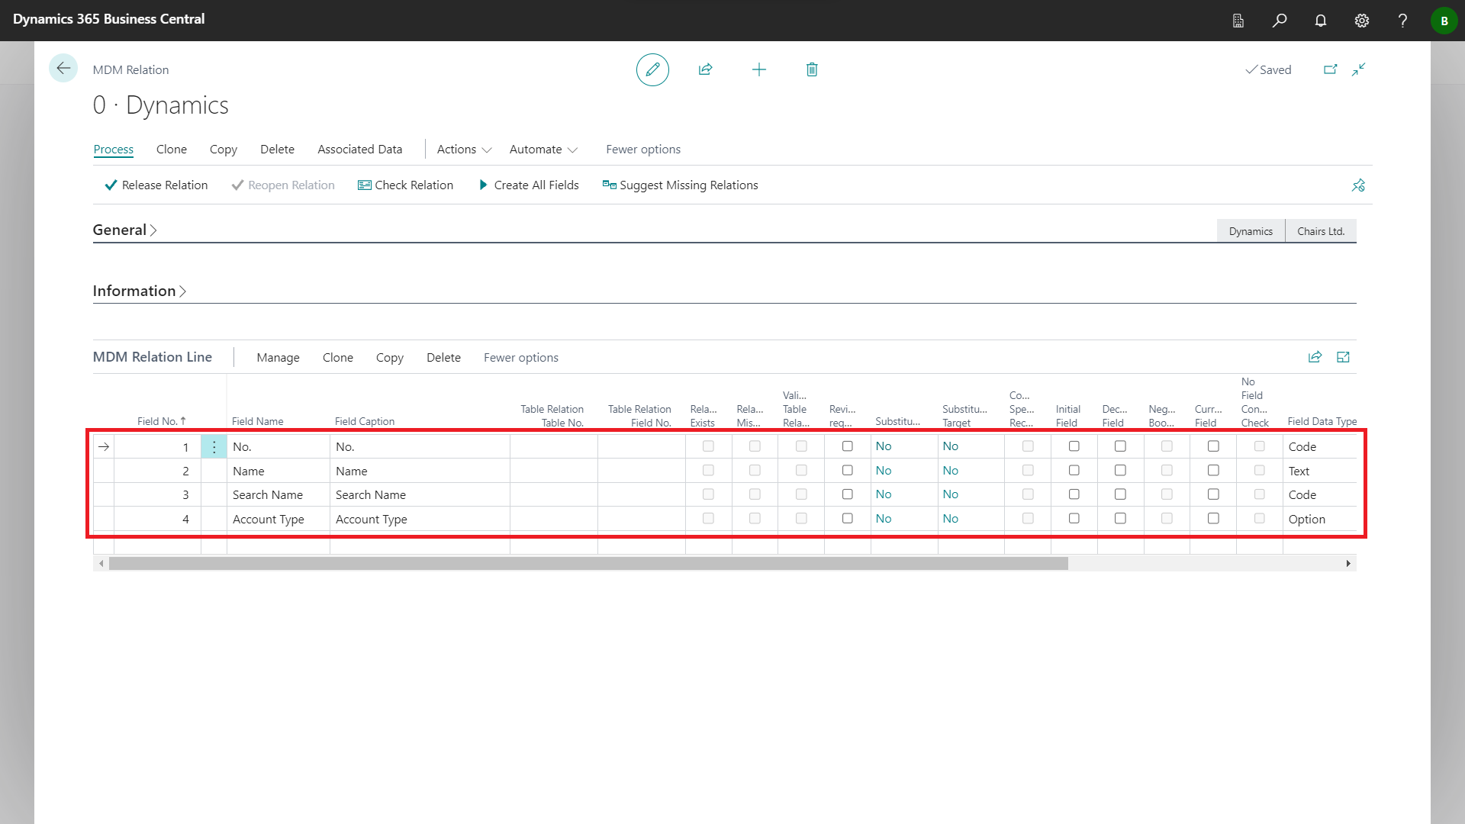This screenshot has width=1465, height=824.
Task: Toggle Initial Field checkbox in Name row
Action: pos(1074,471)
